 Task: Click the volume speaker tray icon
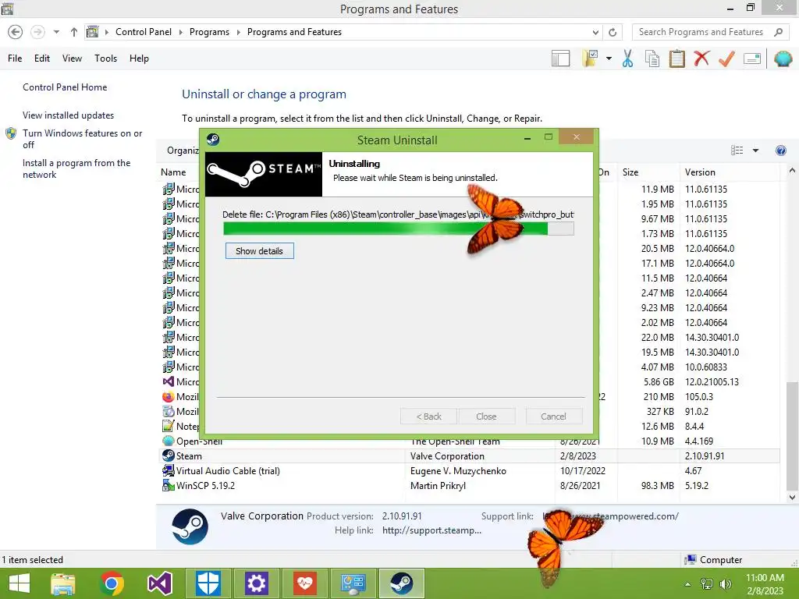tap(725, 584)
